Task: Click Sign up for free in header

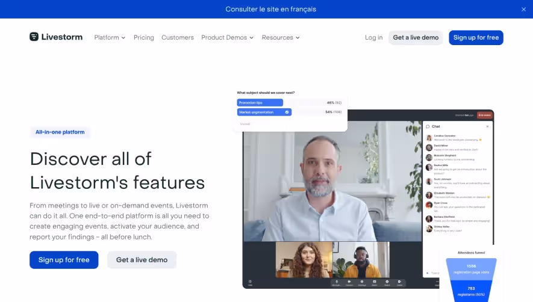Action: [476, 37]
